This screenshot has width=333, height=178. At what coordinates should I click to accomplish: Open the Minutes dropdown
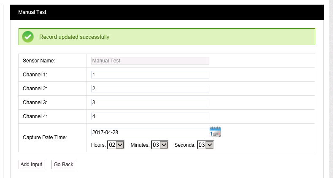[160, 145]
